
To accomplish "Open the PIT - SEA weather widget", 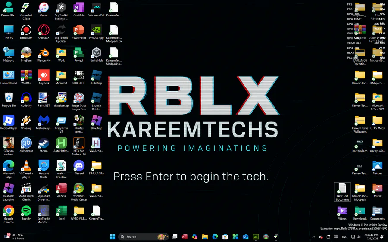I will click(x=14, y=236).
